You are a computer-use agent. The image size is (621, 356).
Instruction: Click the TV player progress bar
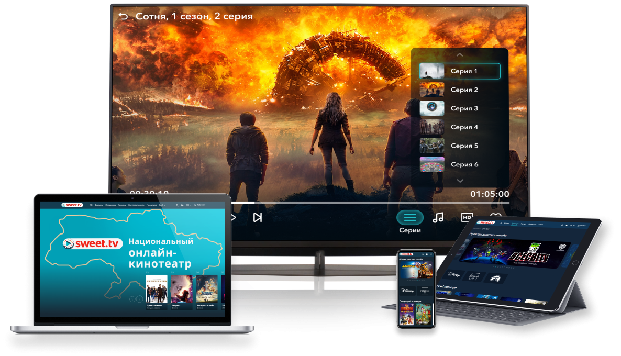pos(370,203)
